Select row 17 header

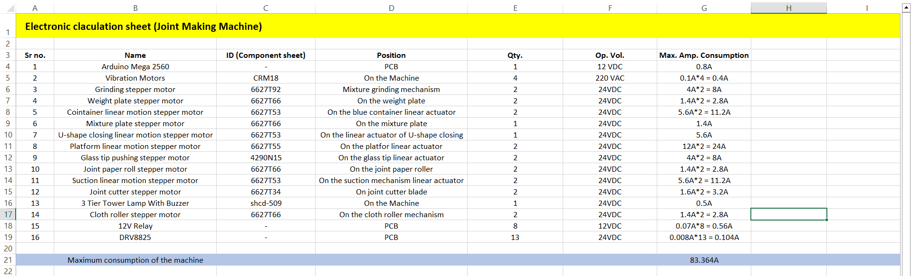click(x=8, y=214)
